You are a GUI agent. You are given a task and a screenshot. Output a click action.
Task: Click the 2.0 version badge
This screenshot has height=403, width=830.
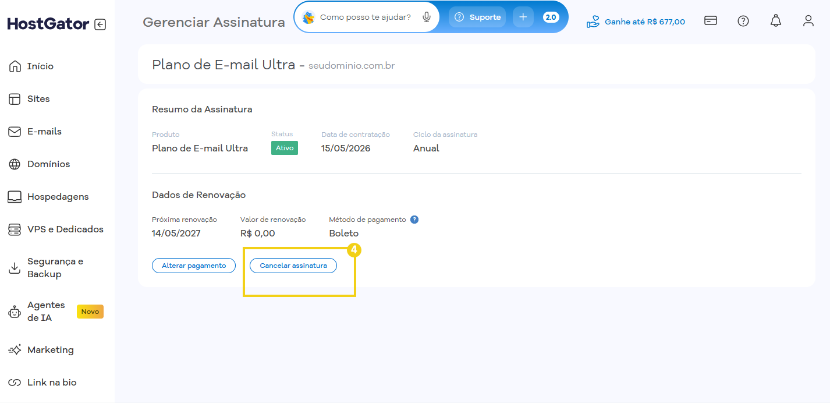point(551,17)
